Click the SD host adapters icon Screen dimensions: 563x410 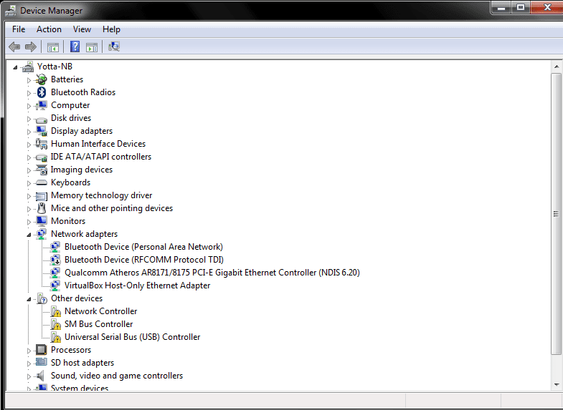(42, 362)
